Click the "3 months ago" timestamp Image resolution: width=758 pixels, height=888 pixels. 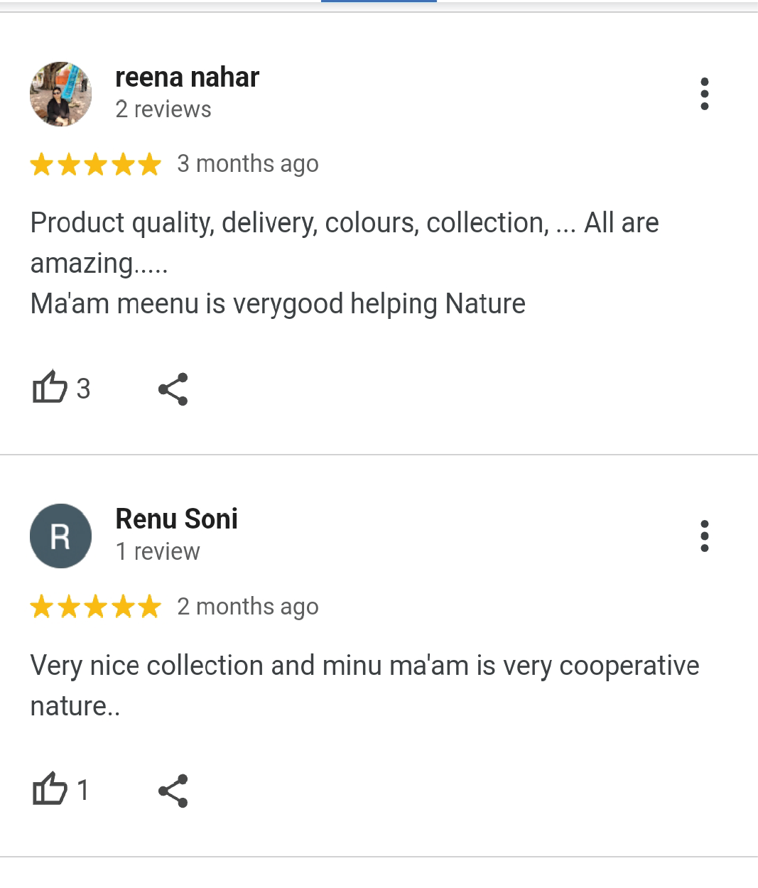(x=247, y=164)
